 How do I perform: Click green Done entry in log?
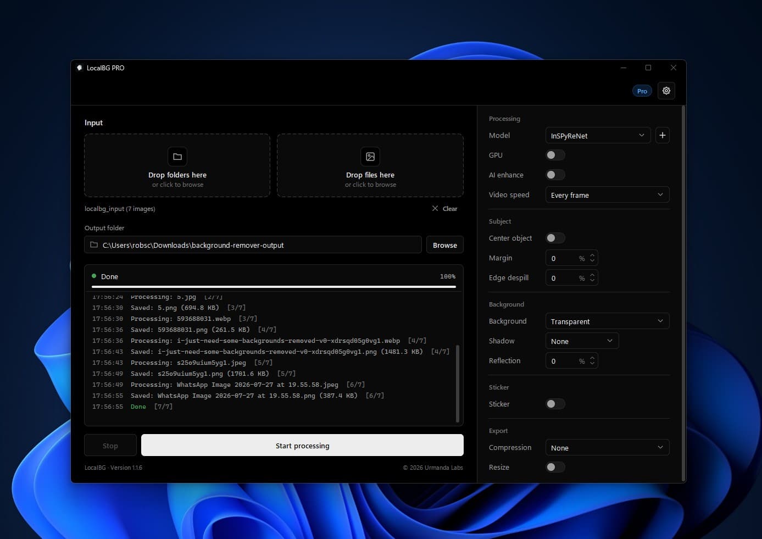(138, 407)
